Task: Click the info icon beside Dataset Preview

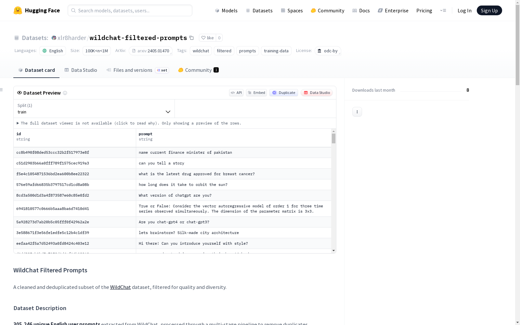Action: tap(65, 93)
